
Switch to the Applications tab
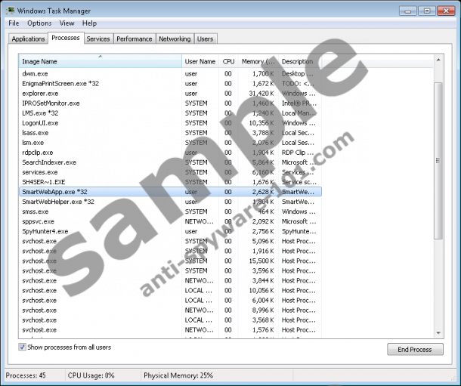tap(29, 39)
